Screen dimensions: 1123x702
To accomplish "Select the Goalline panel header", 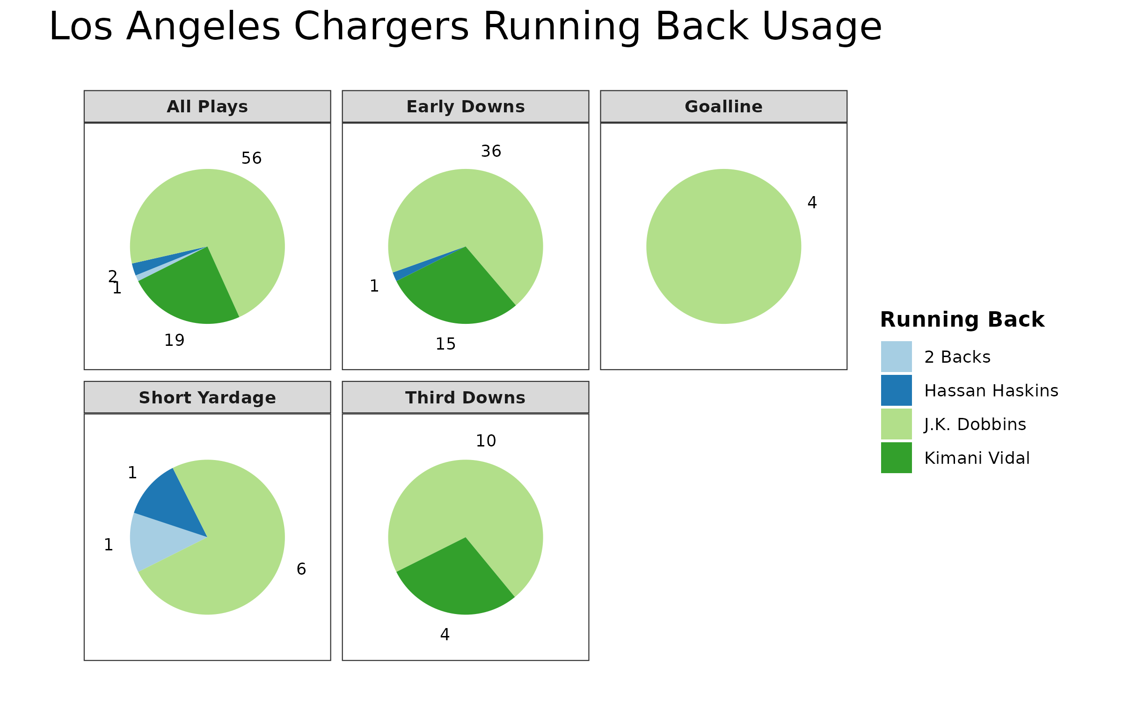I will (x=723, y=107).
